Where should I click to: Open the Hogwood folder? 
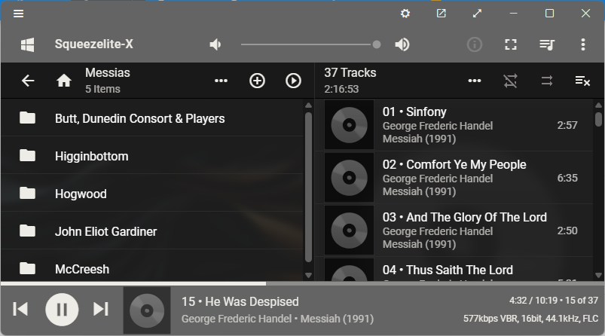tap(152, 194)
